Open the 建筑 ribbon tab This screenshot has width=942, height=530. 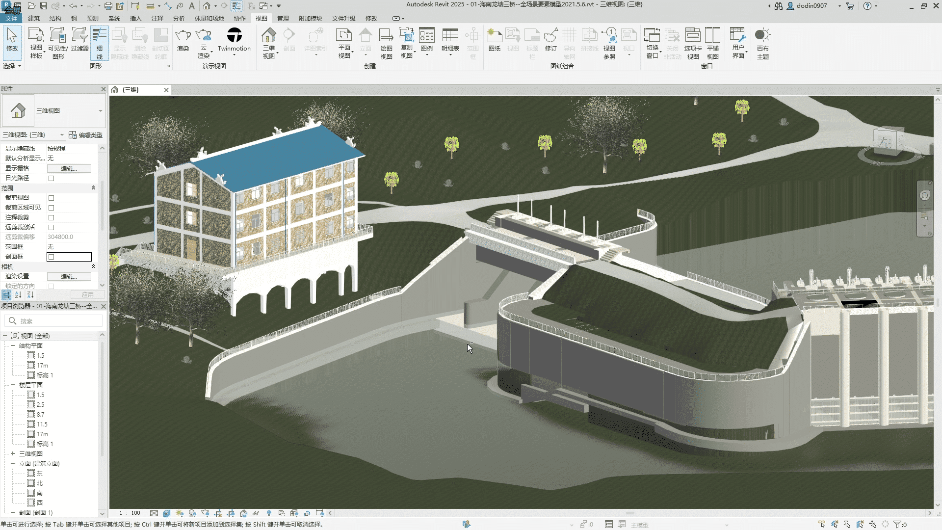(34, 18)
